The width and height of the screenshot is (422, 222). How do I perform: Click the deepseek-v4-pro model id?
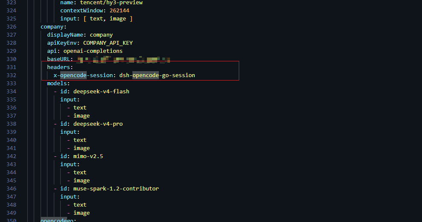click(98, 124)
